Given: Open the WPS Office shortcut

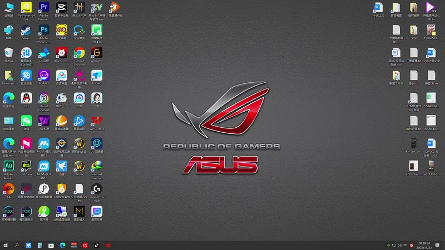Looking at the screenshot, I should [97, 122].
